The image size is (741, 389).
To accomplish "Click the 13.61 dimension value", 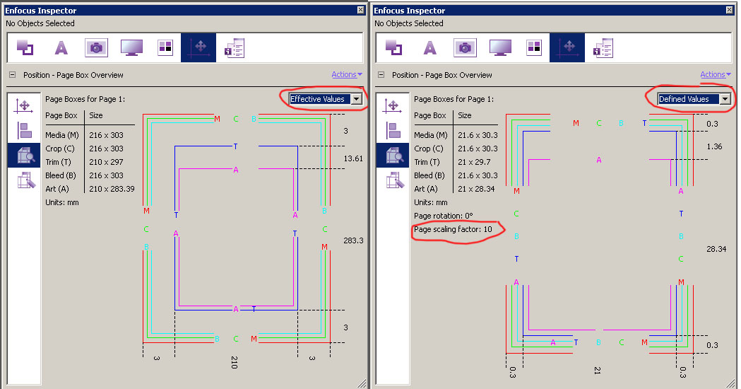I will 353,158.
